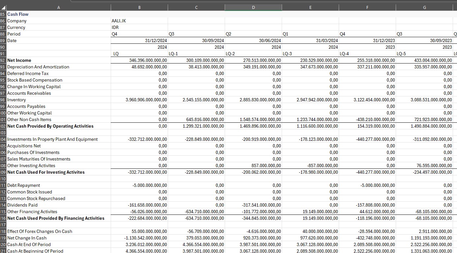Select column G header

pos(424,8)
